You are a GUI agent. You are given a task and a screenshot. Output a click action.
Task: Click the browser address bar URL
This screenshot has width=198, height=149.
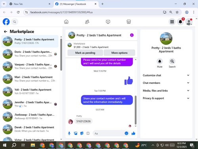click(61, 12)
